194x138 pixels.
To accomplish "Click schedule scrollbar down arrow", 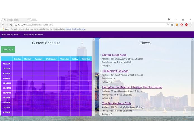I will (x=94, y=115).
